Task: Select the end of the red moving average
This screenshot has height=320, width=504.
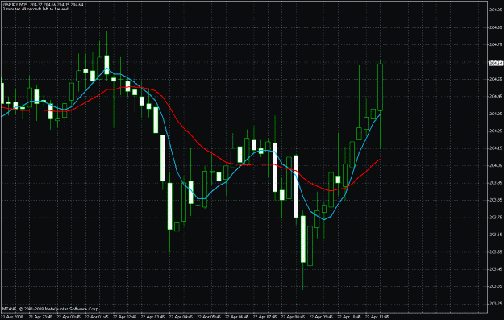Action: (380, 160)
